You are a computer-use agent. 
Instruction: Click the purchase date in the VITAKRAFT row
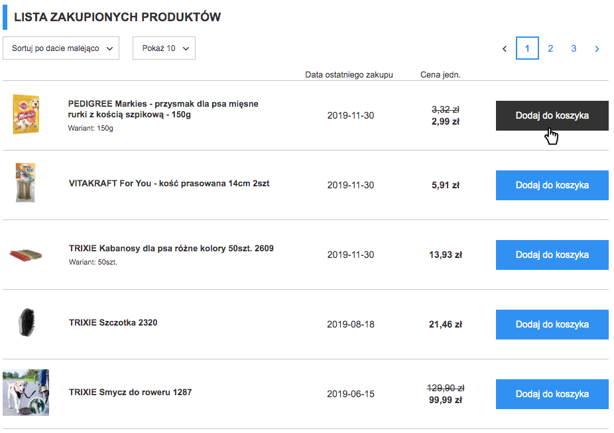[351, 185]
